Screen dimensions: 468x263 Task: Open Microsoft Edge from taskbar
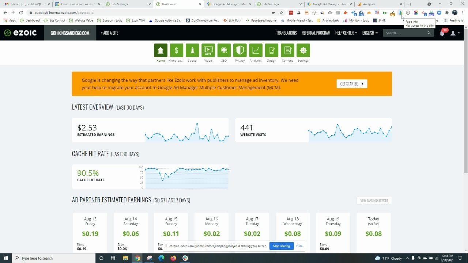pos(161,258)
